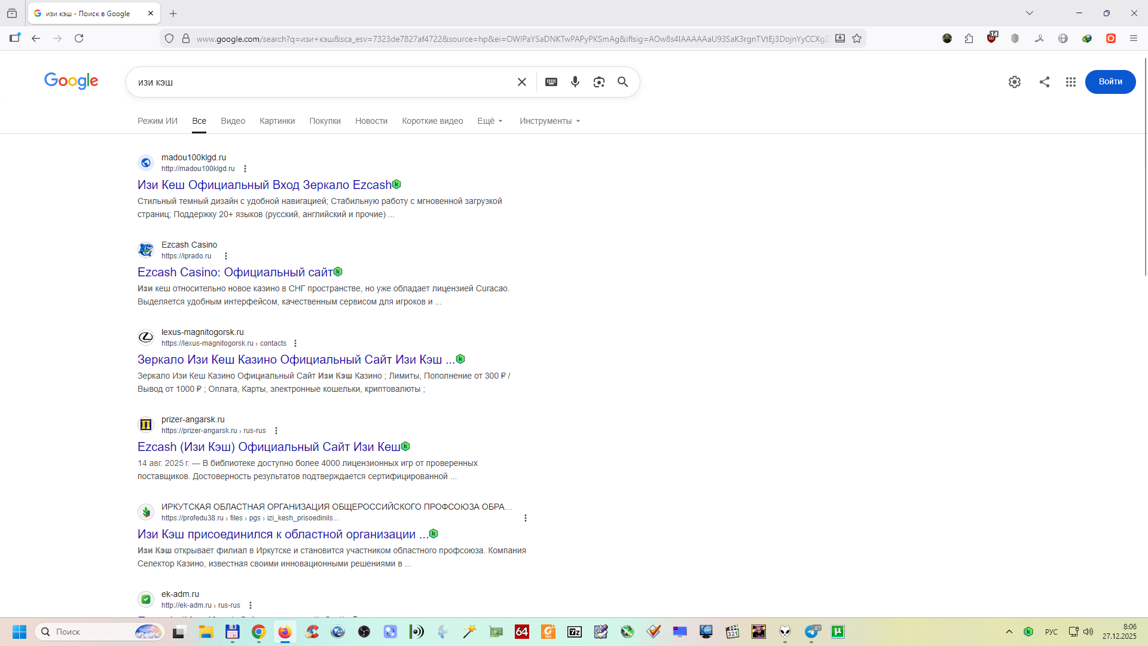Switch to the Новости tab

pyautogui.click(x=371, y=121)
